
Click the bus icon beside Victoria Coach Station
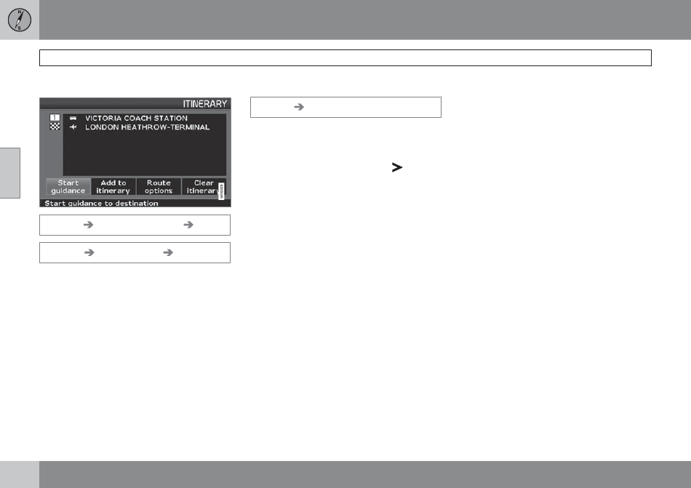coord(73,118)
